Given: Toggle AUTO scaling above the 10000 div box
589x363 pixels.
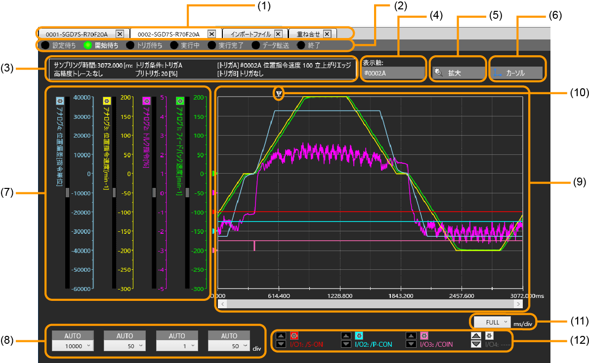Looking at the screenshot, I should pos(72,336).
